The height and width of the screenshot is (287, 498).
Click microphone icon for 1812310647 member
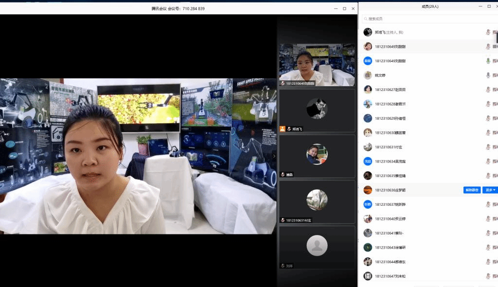[x=488, y=276]
